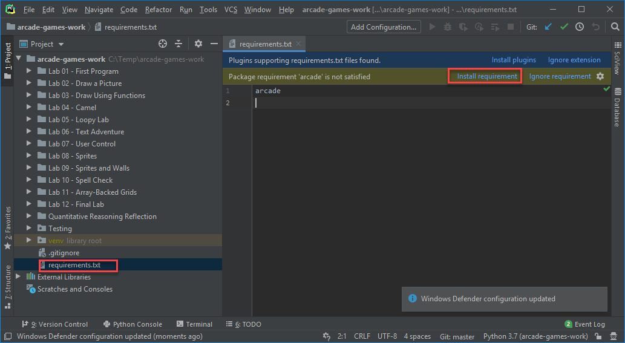Click the Debug bug icon in toolbar
Screen dimensions: 625x343
[448, 27]
